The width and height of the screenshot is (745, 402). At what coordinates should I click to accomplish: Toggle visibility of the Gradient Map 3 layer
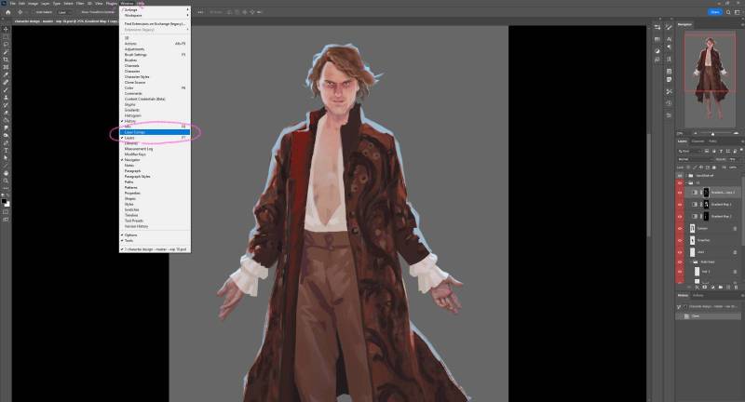680,203
